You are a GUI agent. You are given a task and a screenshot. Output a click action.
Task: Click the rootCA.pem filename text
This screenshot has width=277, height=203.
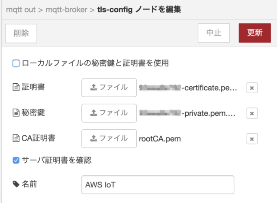[x=160, y=139]
